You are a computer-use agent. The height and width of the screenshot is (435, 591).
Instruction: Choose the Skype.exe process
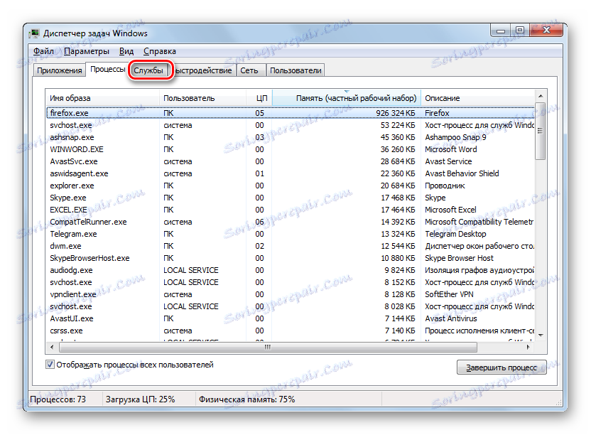click(x=291, y=198)
